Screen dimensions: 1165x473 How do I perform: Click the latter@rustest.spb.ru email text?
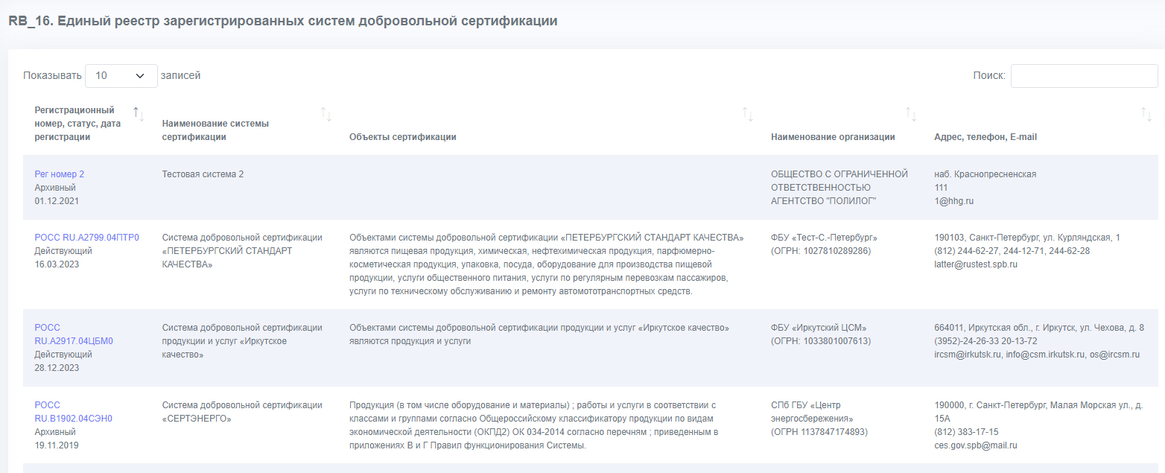click(976, 264)
